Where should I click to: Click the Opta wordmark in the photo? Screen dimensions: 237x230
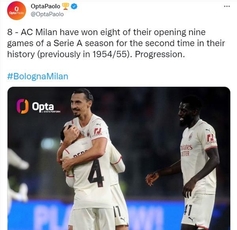tap(43, 107)
